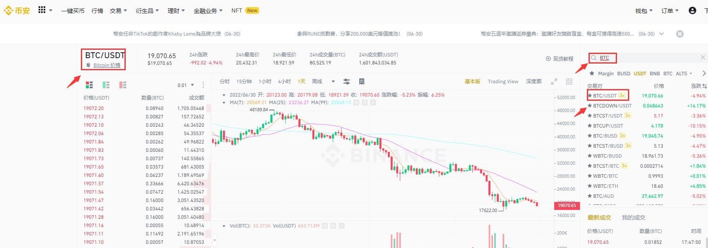
Task: Expand the chart to fullscreen
Action: pos(554,82)
